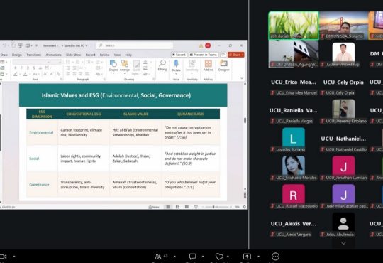Open the Zoom participants icon

[158, 257]
